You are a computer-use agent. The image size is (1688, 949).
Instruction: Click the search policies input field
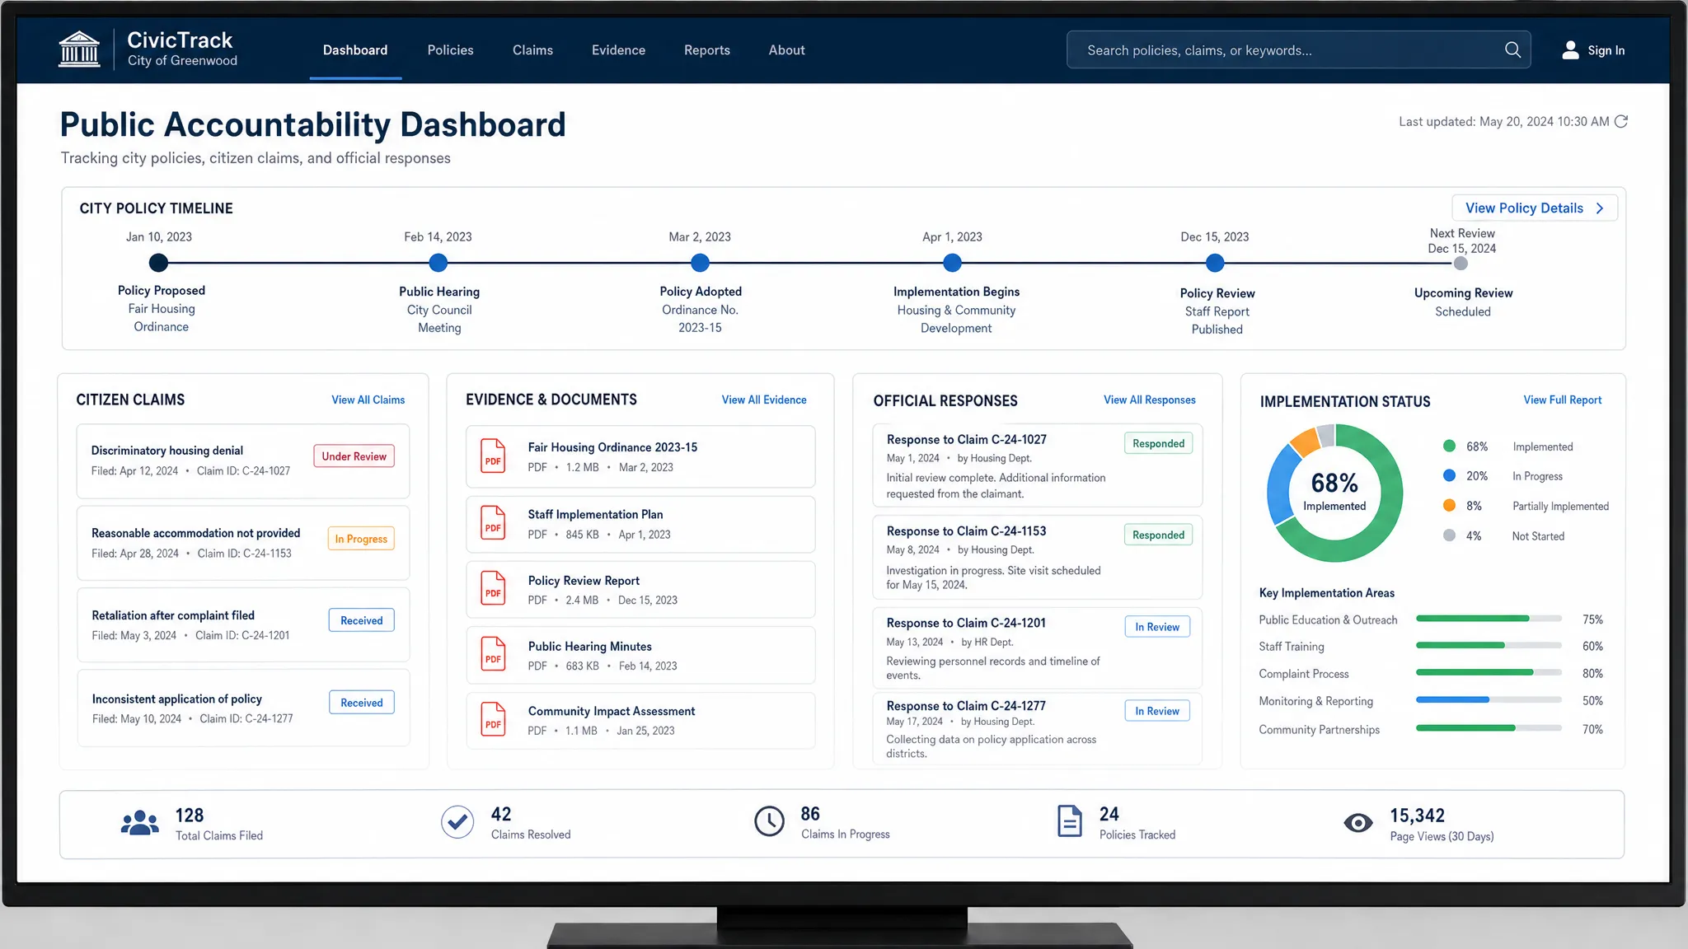[1298, 50]
